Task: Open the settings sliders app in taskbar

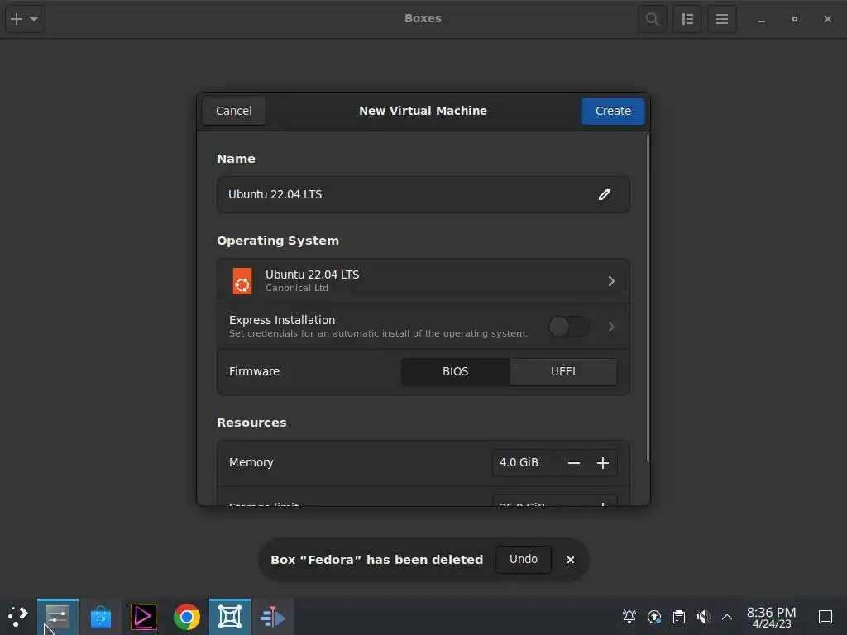Action: 58,617
